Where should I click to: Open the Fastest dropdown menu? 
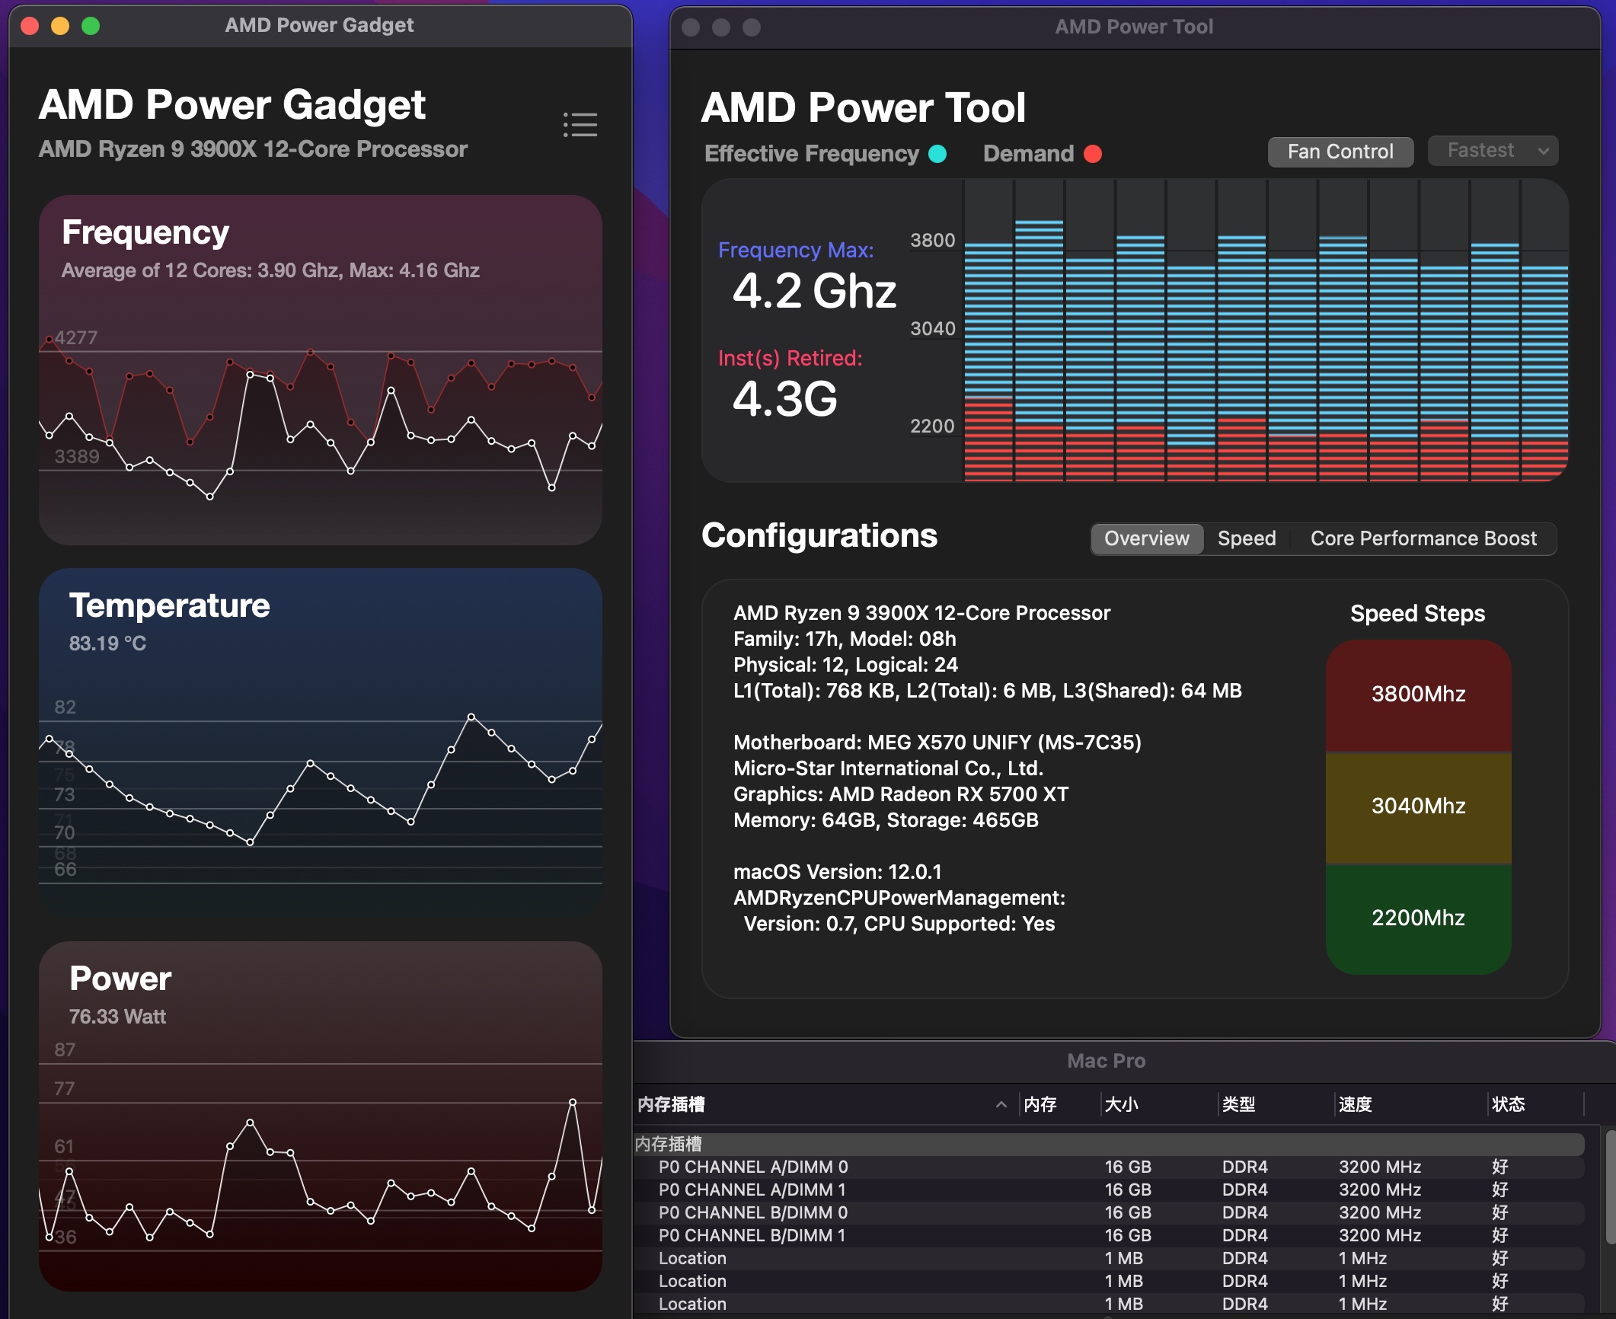pyautogui.click(x=1492, y=151)
